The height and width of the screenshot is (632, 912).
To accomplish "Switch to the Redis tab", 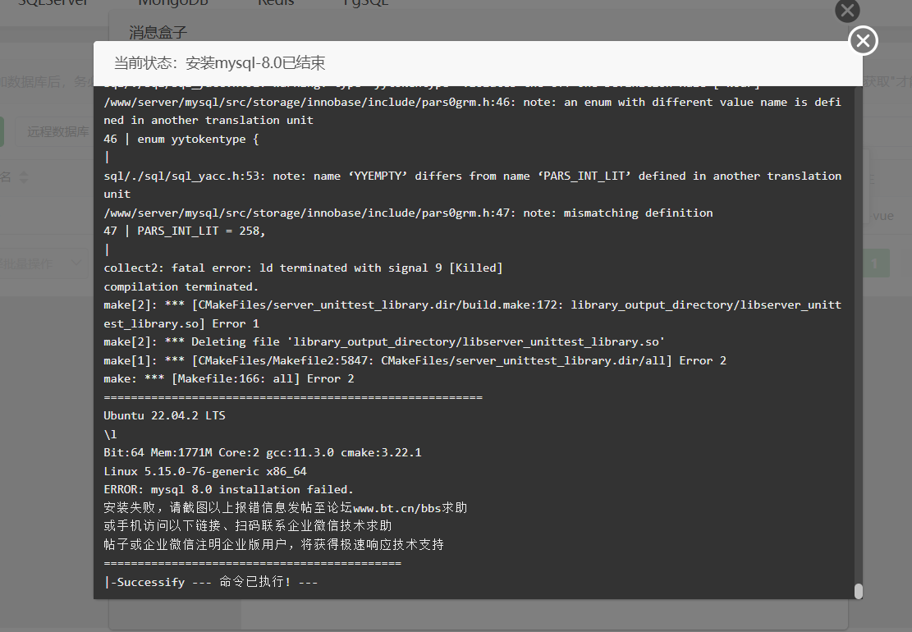I will [x=276, y=2].
